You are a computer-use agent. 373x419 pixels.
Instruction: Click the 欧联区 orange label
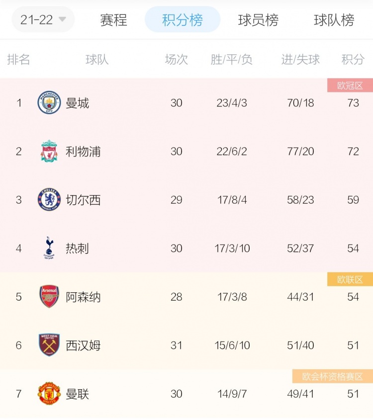tap(350, 279)
